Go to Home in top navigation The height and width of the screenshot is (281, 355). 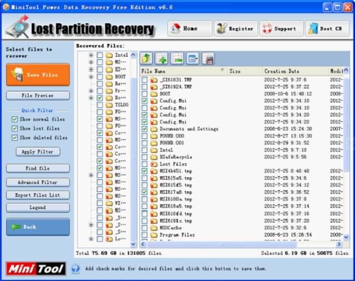tap(190, 29)
